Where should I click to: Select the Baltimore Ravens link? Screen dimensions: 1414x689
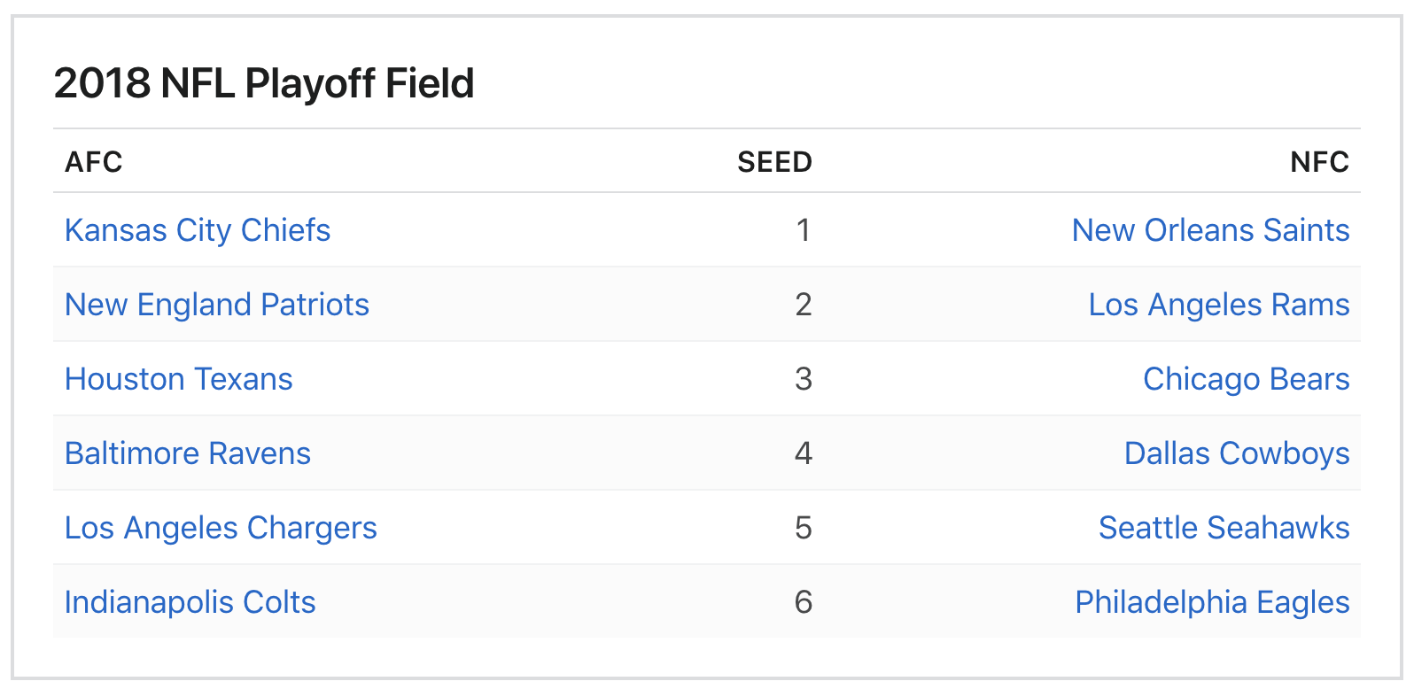click(x=188, y=453)
